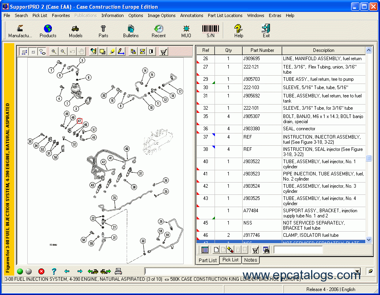Click the yellow tiled squares layout icon
Image resolution: width=380 pixels, height=295 pixels.
point(133,51)
